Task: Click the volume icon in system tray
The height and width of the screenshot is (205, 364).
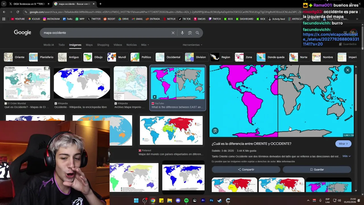Action: (x=339, y=200)
